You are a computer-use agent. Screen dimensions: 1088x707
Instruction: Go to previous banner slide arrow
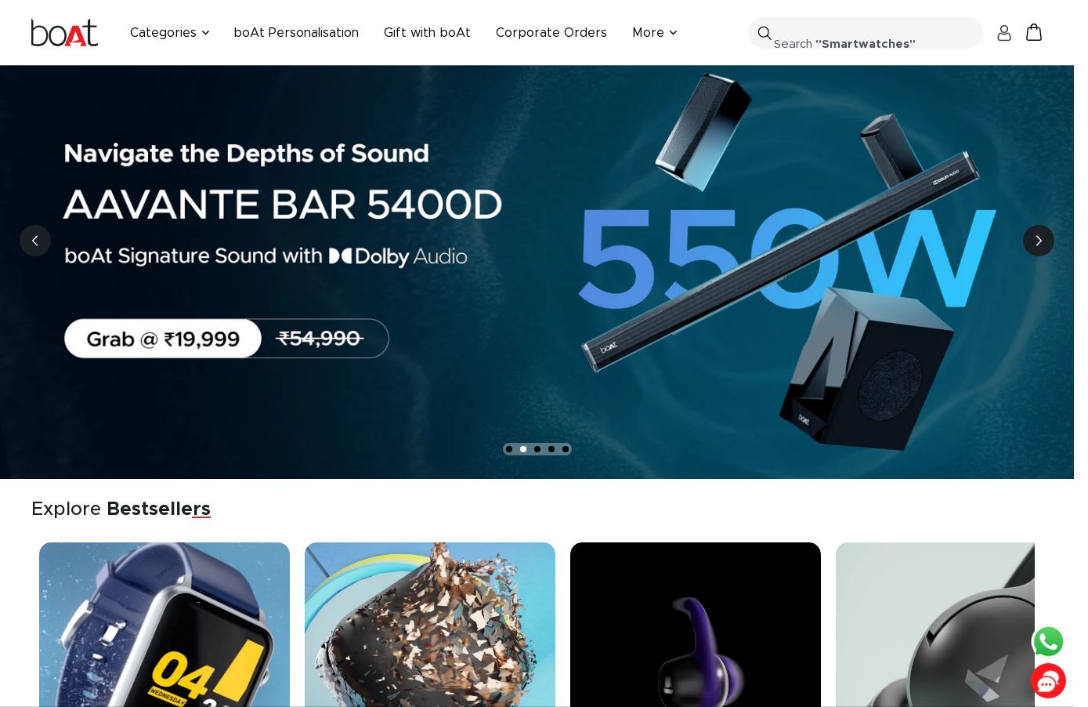click(35, 241)
